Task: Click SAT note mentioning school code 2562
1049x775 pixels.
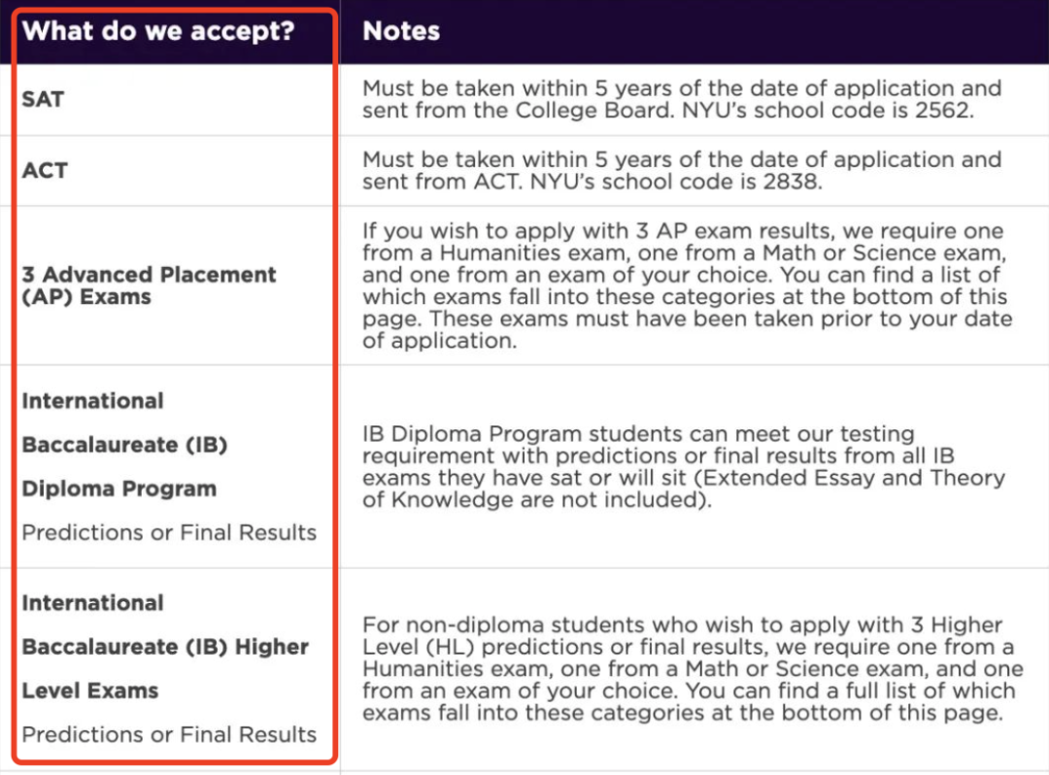Action: tap(682, 99)
